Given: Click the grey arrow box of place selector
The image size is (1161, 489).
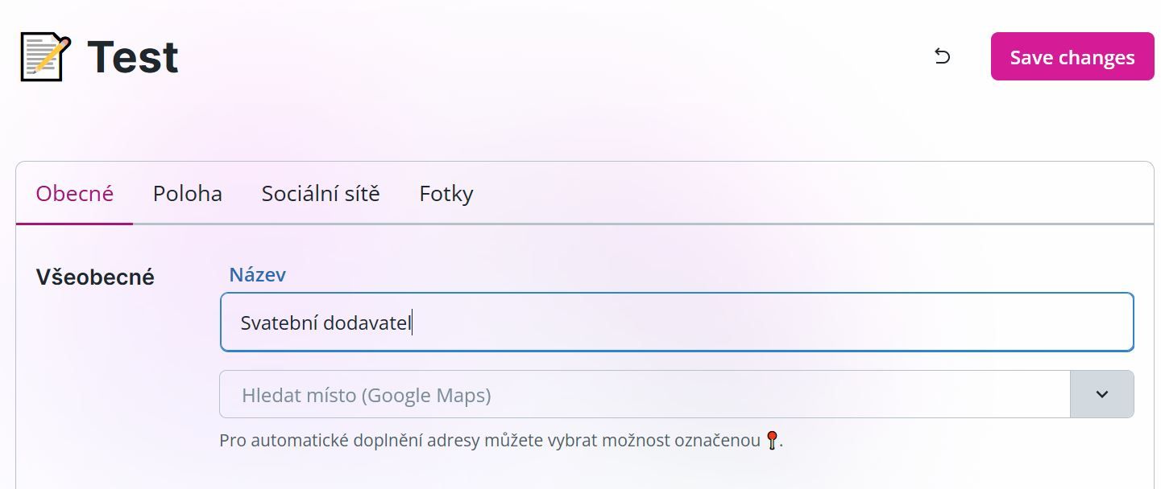Looking at the screenshot, I should (1101, 394).
